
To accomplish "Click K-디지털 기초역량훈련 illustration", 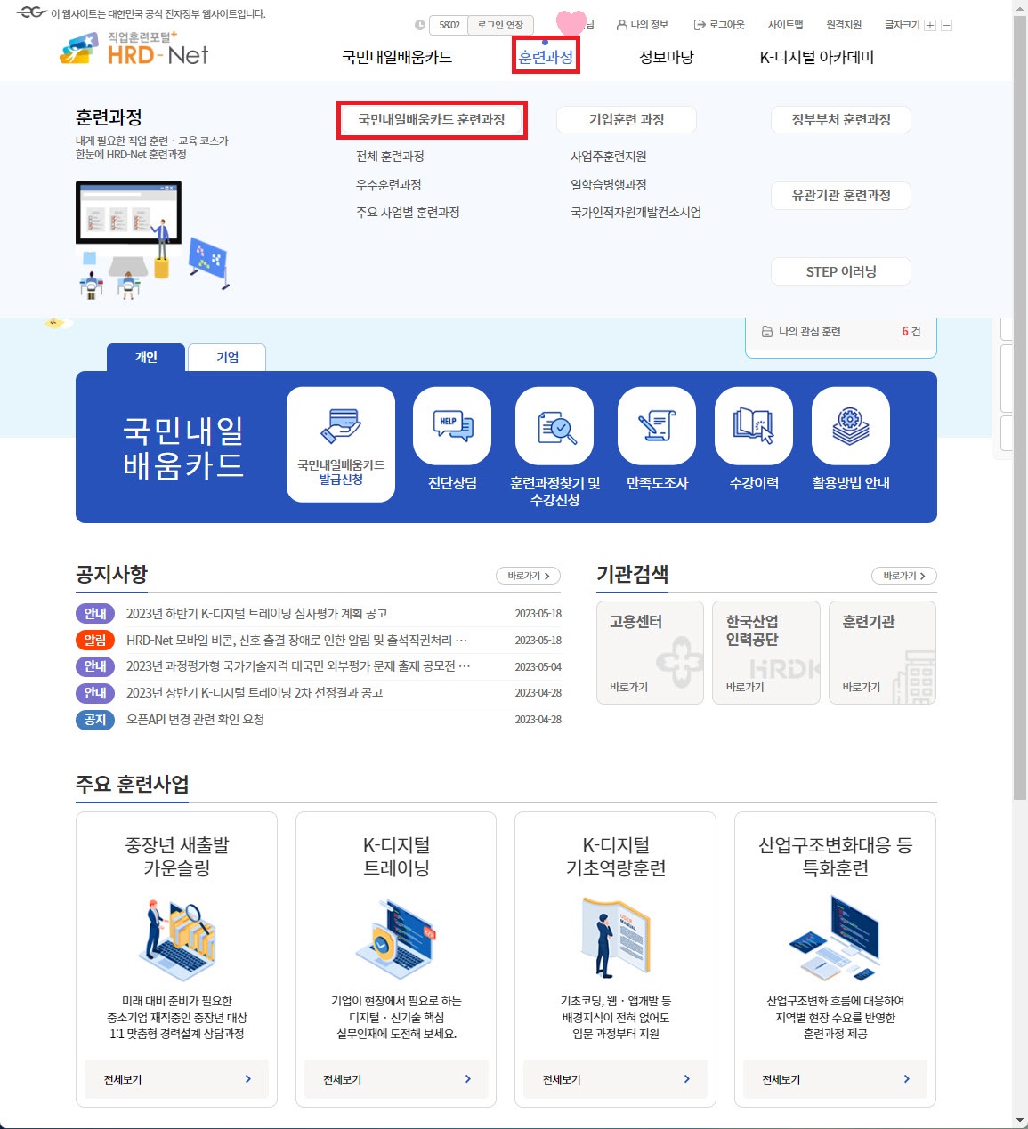I will pos(616,938).
